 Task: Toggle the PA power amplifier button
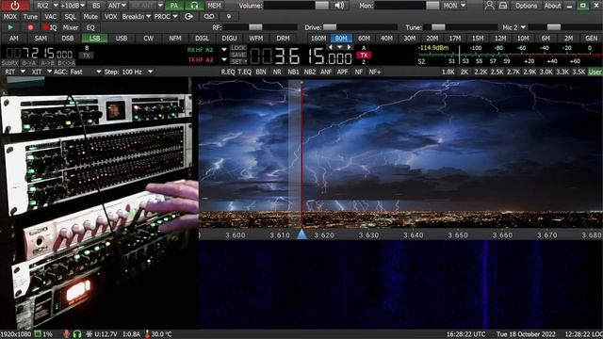(174, 6)
